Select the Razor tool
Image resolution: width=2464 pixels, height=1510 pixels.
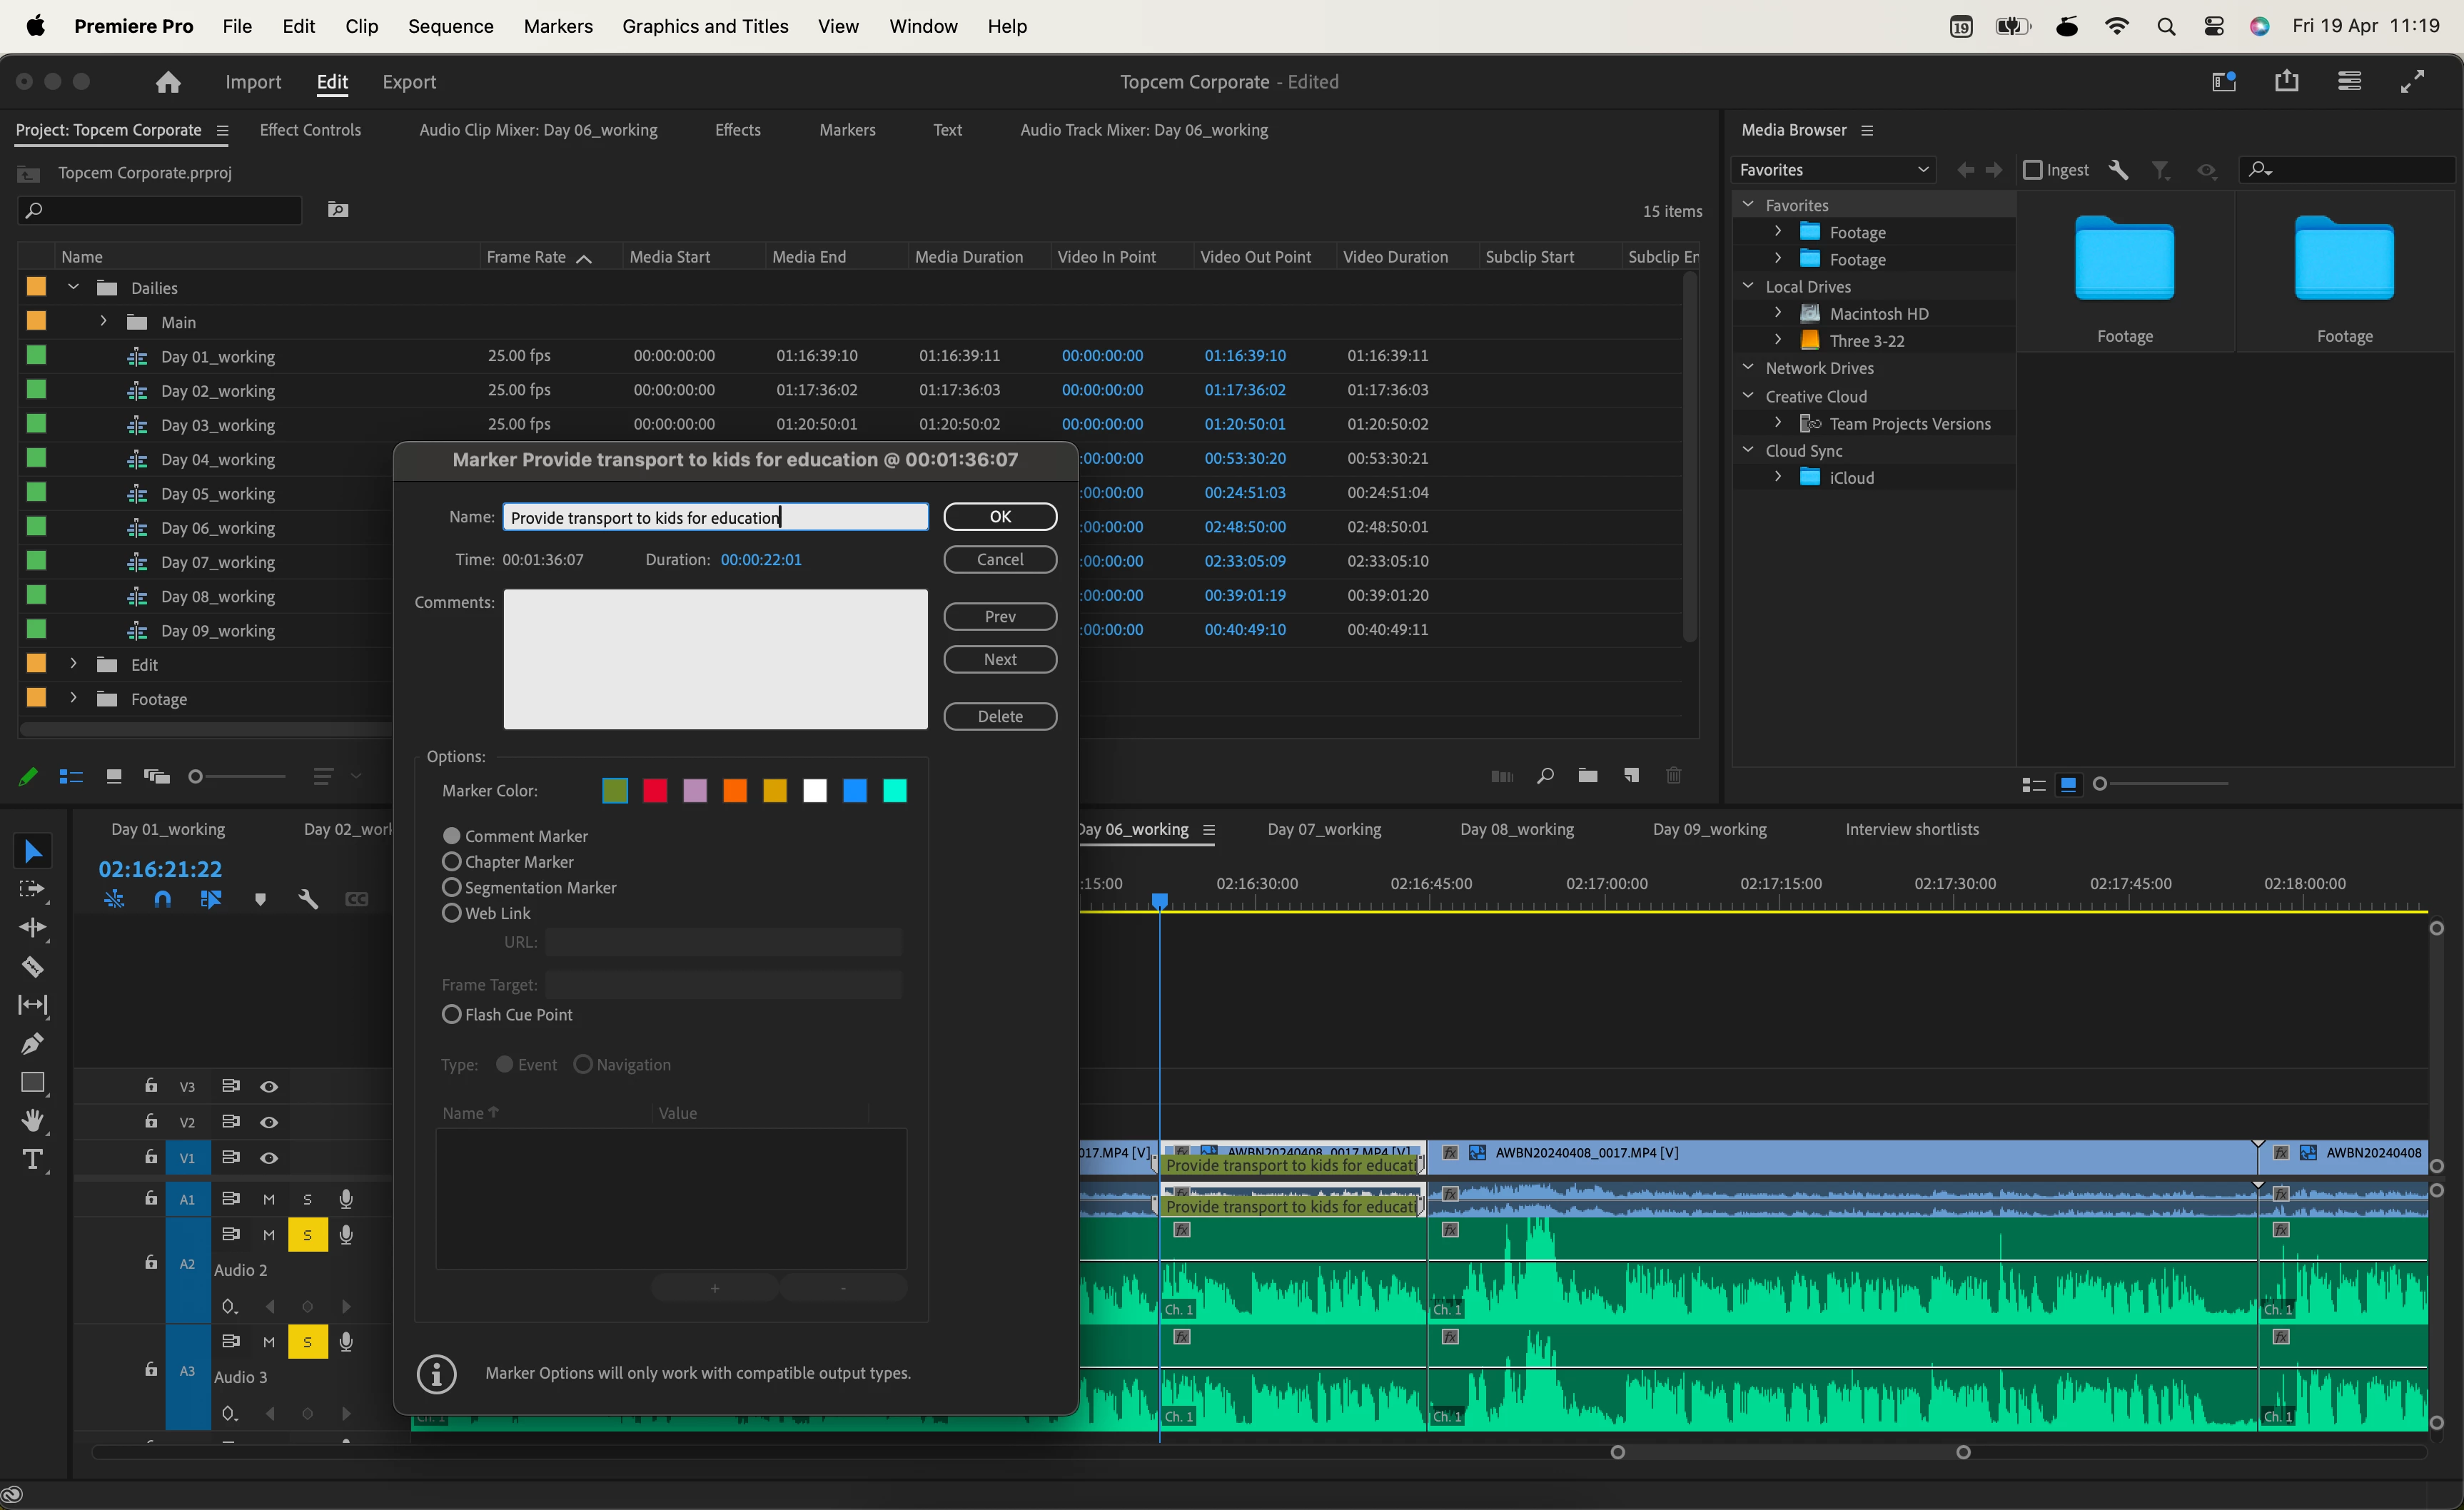coord(32,967)
